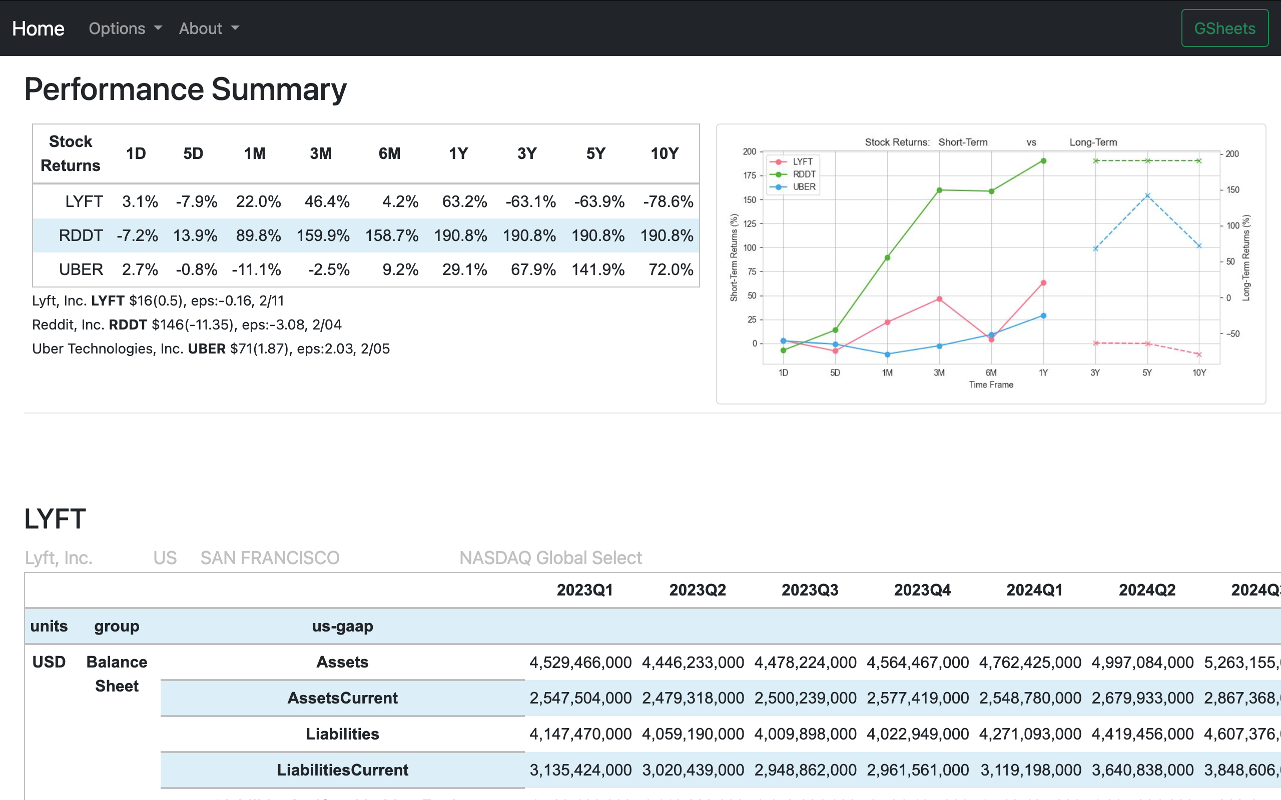This screenshot has height=800, width=1281.
Task: Select the 1D column header
Action: tap(136, 153)
